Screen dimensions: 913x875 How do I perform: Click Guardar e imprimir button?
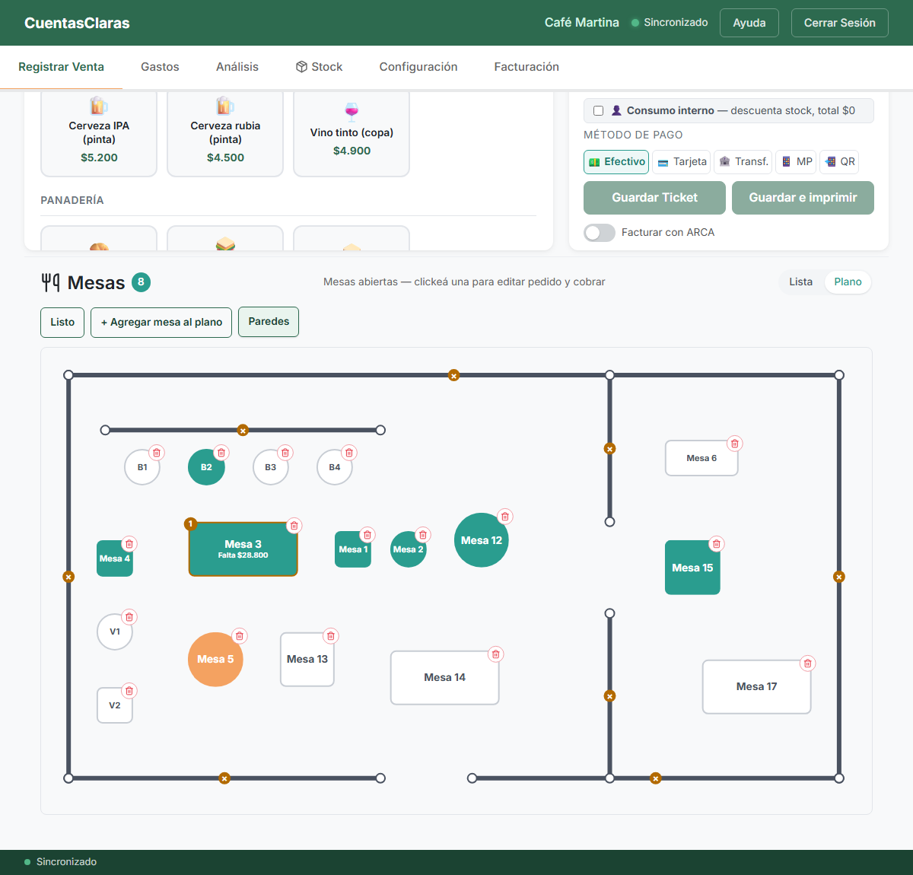click(803, 198)
